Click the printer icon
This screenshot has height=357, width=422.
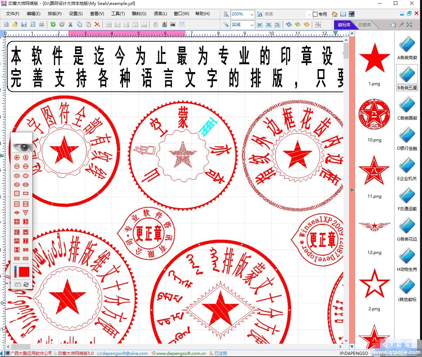[42, 25]
